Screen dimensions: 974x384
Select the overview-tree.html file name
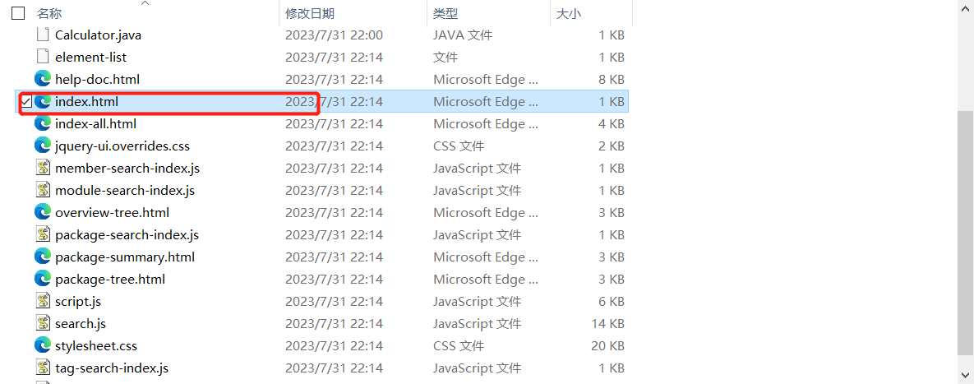pos(113,213)
